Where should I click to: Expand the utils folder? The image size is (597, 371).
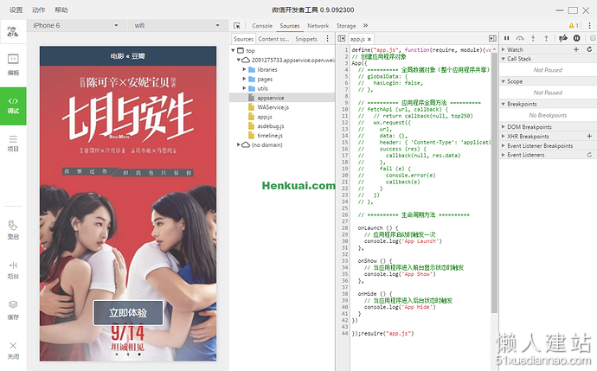(245, 88)
